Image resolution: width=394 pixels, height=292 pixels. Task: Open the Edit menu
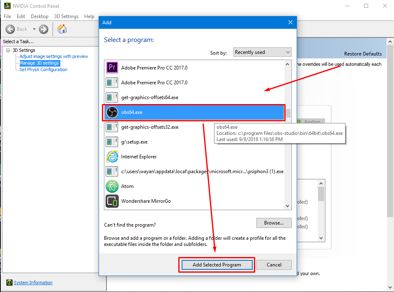coord(21,16)
